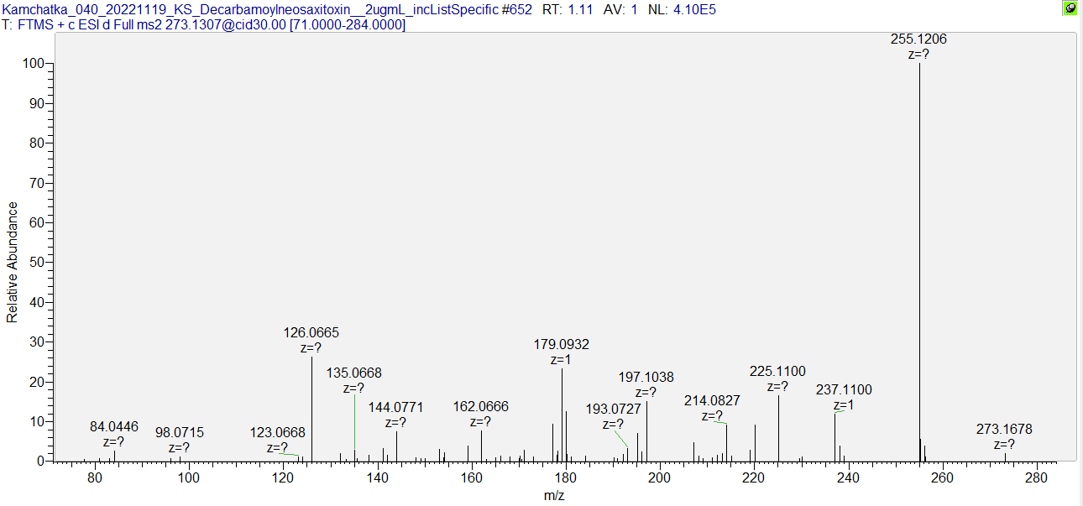1083x506 pixels.
Task: Click the Relative Abundance axis title
Action: tap(13, 262)
